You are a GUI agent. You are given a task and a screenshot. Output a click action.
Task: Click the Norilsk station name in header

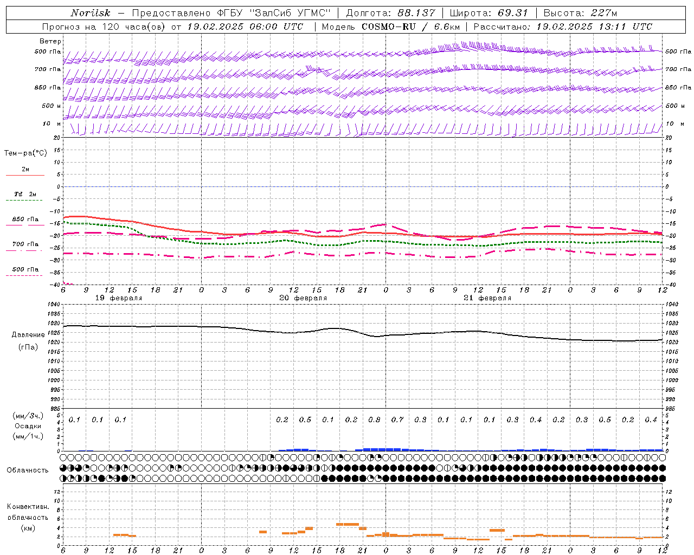click(x=91, y=13)
